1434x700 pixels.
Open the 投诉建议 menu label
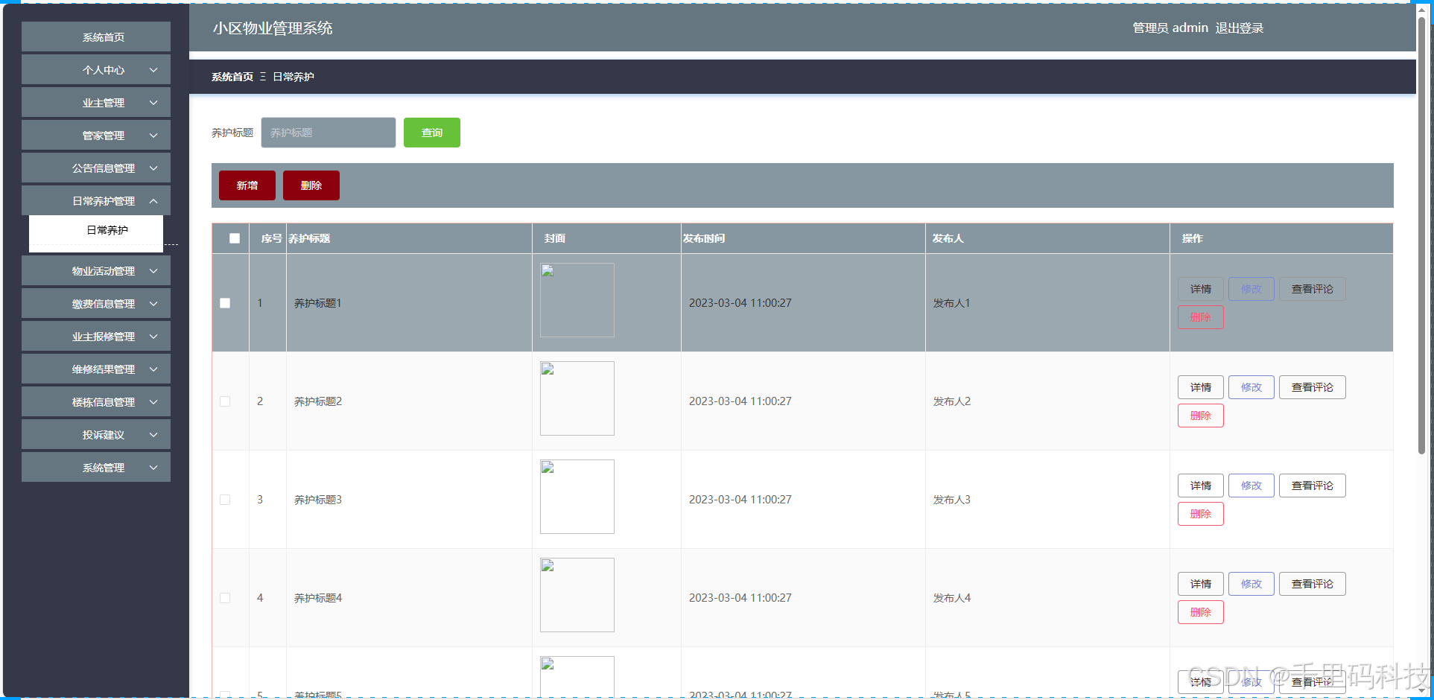(x=104, y=435)
